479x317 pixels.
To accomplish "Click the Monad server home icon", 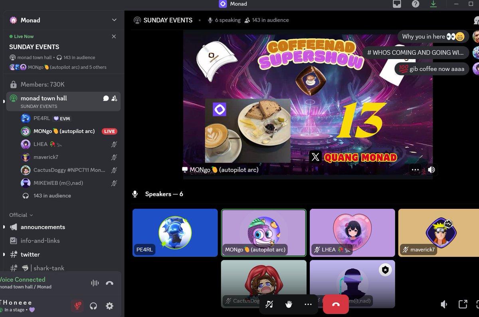I will point(13,20).
